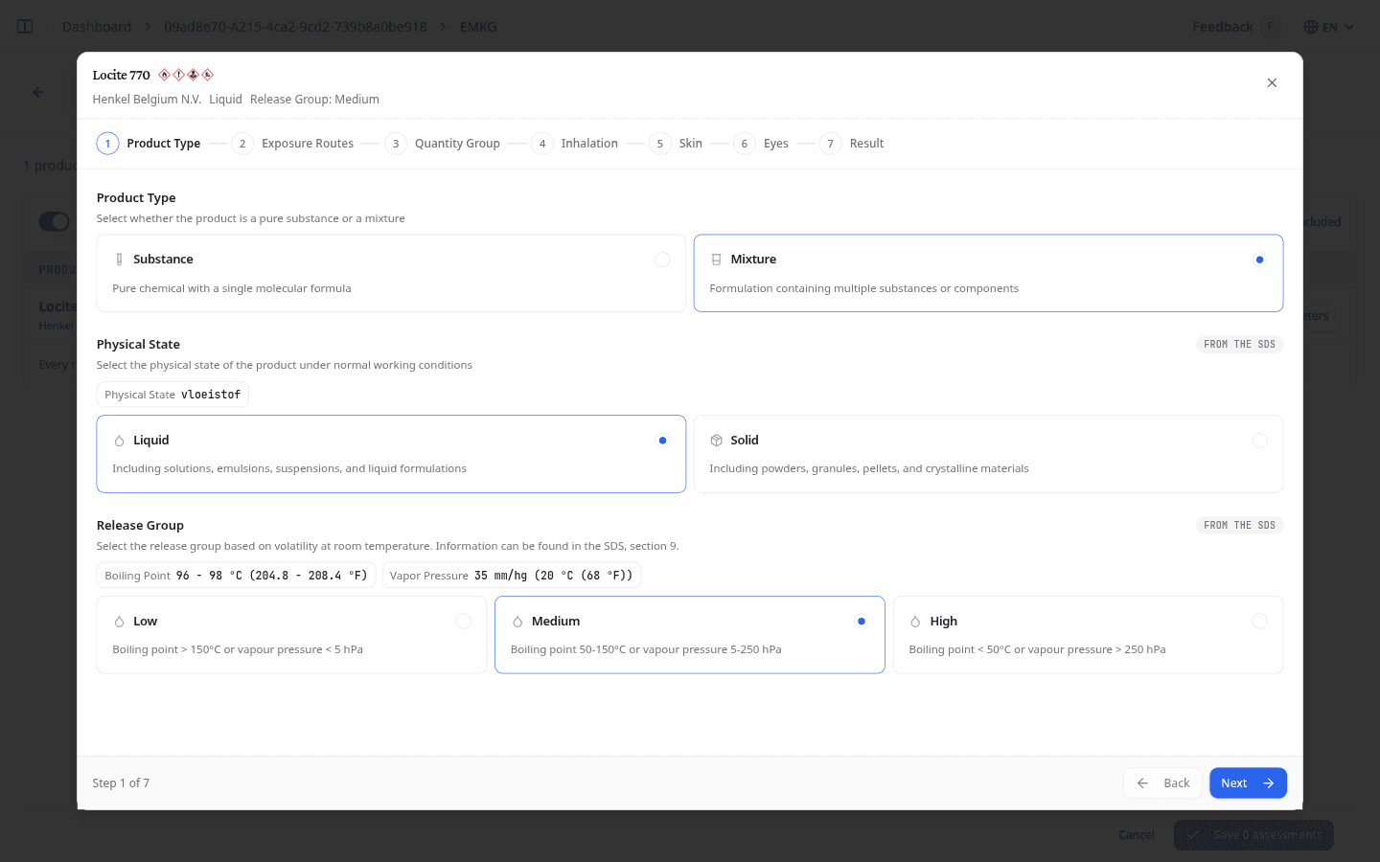This screenshot has width=1380, height=862.
Task: Select the Low release group radio
Action: (464, 622)
